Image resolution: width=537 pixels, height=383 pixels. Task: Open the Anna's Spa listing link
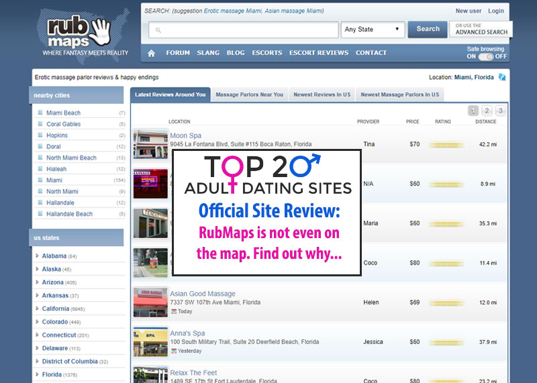[187, 333]
